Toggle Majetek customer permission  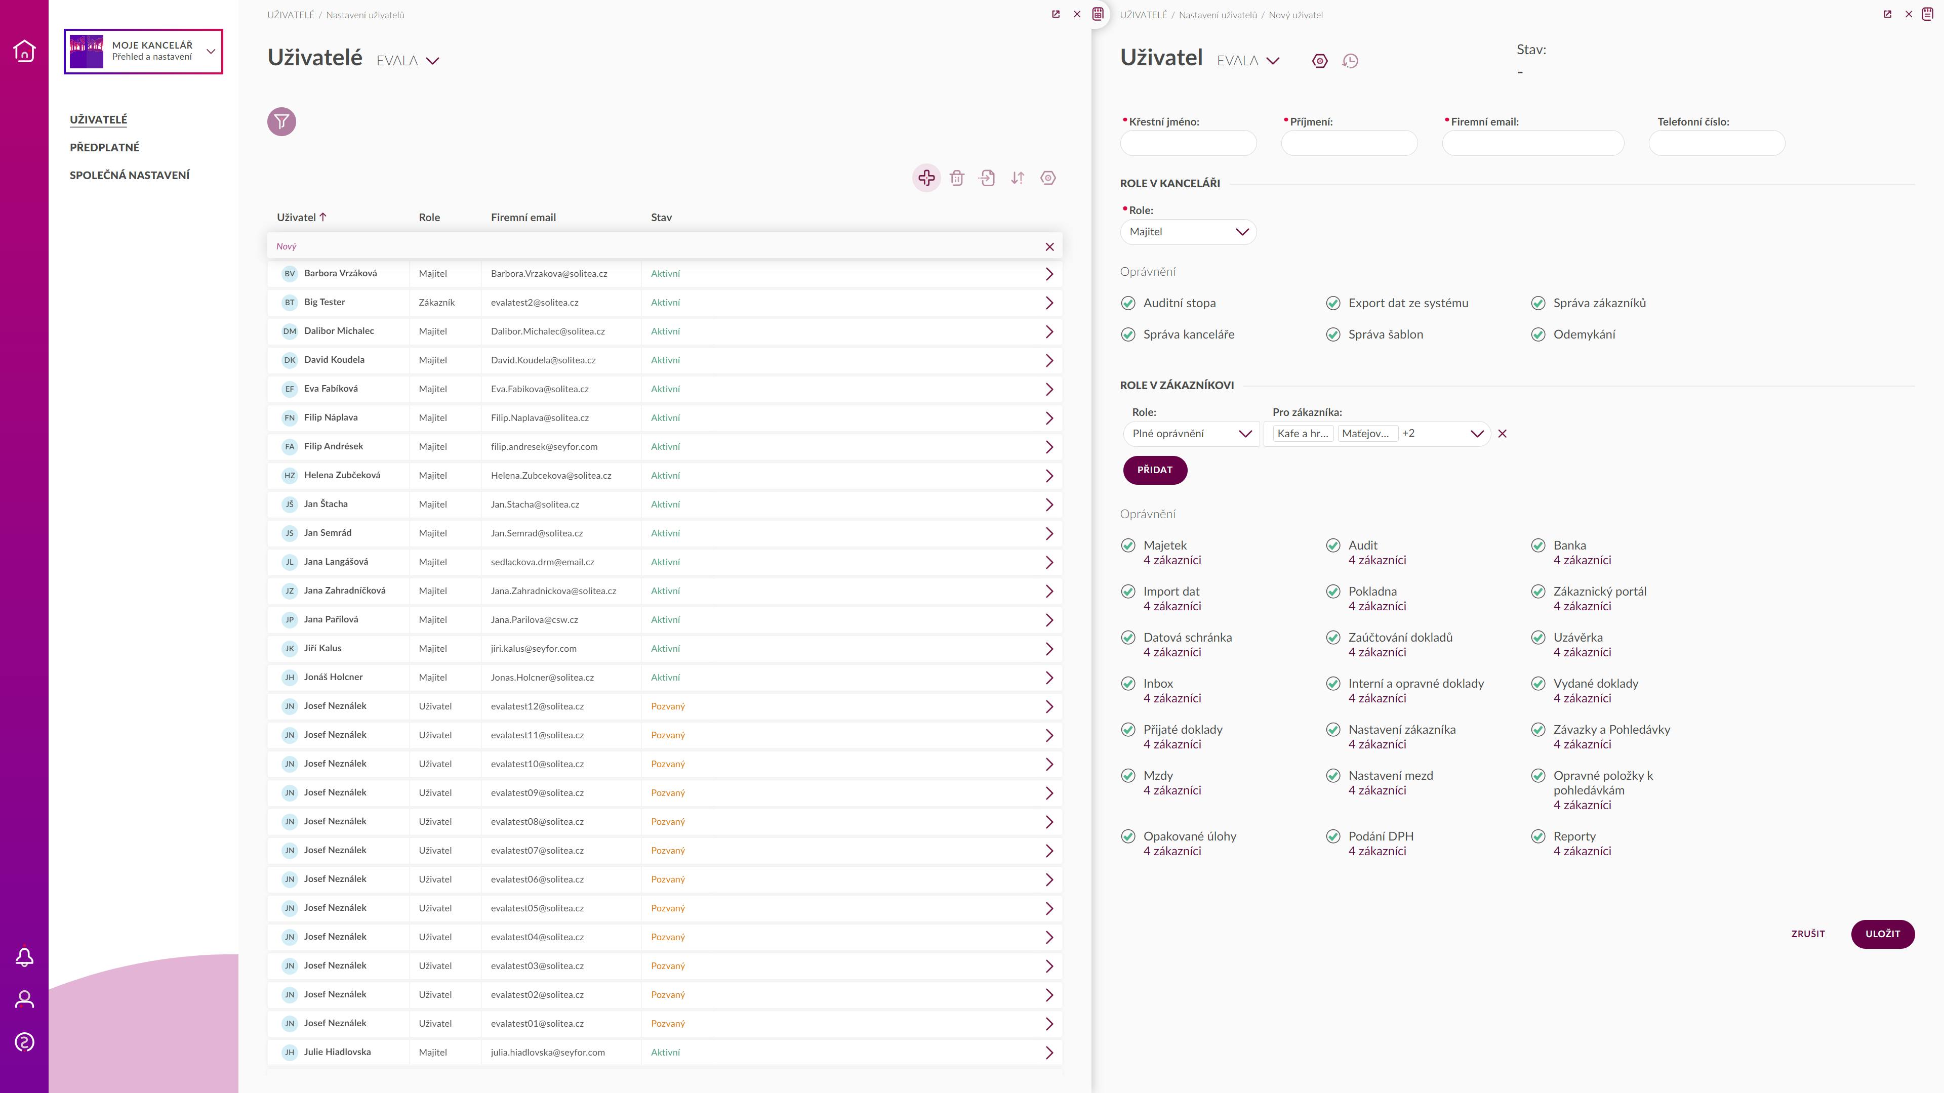[x=1128, y=545]
